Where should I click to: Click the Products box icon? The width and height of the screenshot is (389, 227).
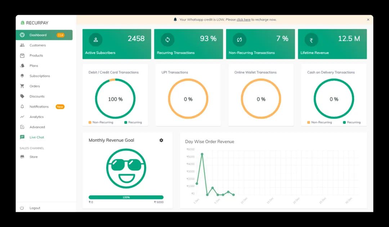pyautogui.click(x=22, y=55)
